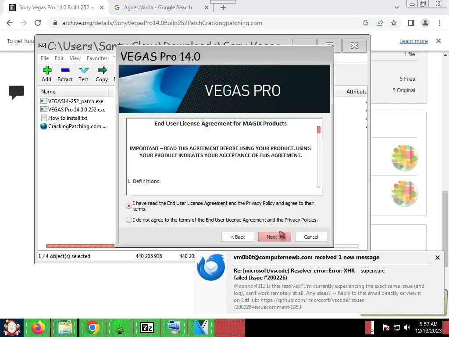Image resolution: width=449 pixels, height=337 pixels.
Task: Bookmark this page with star icon
Action: 394,23
